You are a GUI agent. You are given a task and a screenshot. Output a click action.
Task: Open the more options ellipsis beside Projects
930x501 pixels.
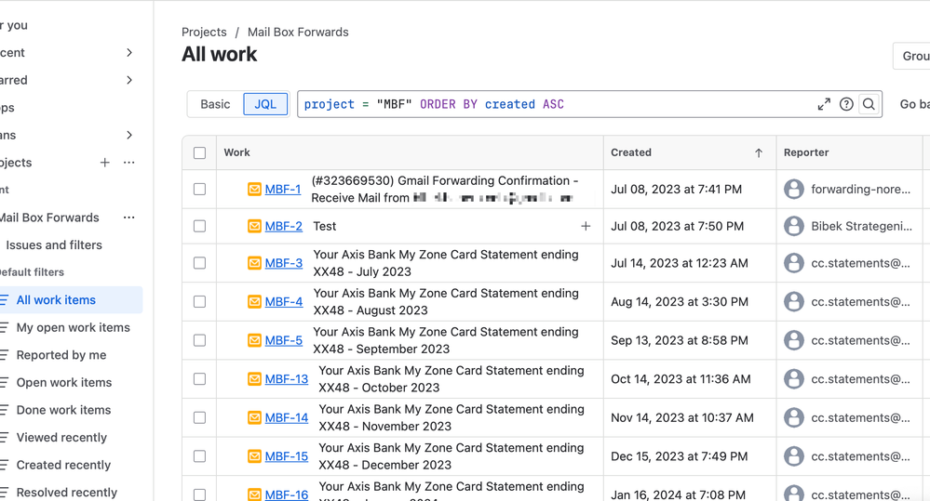click(128, 163)
